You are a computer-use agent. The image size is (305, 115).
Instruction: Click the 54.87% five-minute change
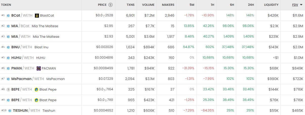(x=189, y=47)
